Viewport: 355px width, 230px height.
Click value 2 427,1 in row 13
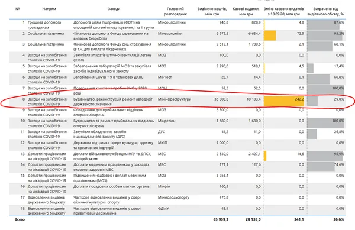click(x=254, y=154)
